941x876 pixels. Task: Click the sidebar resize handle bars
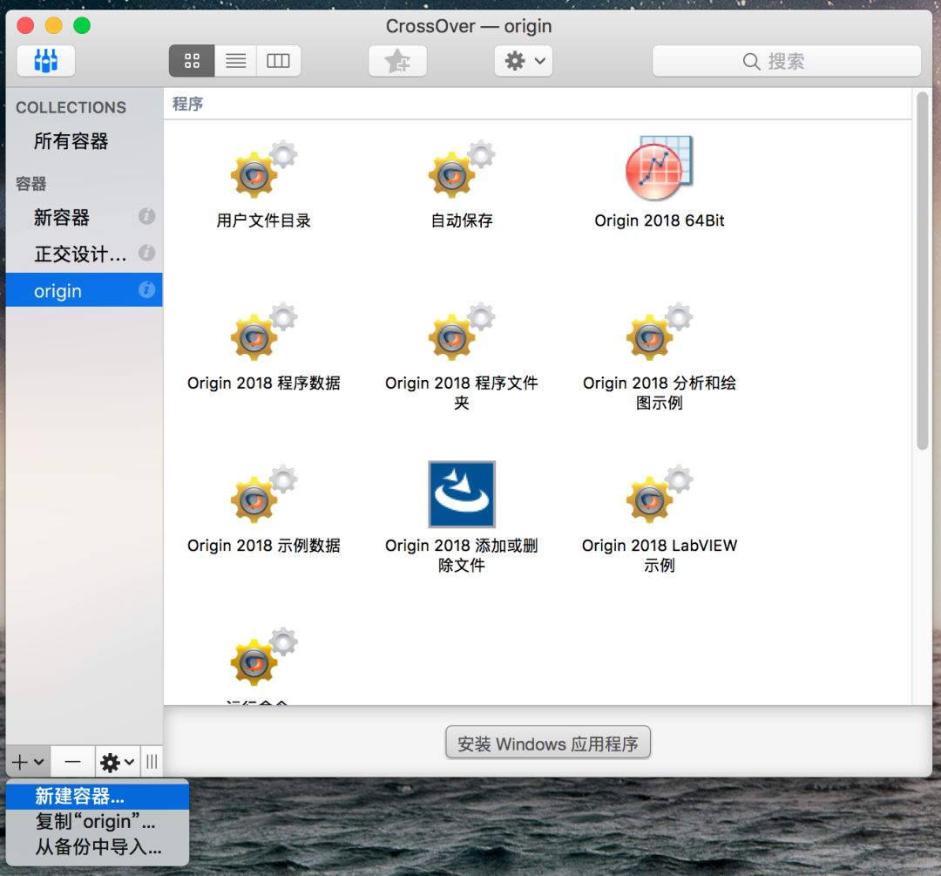coord(152,762)
